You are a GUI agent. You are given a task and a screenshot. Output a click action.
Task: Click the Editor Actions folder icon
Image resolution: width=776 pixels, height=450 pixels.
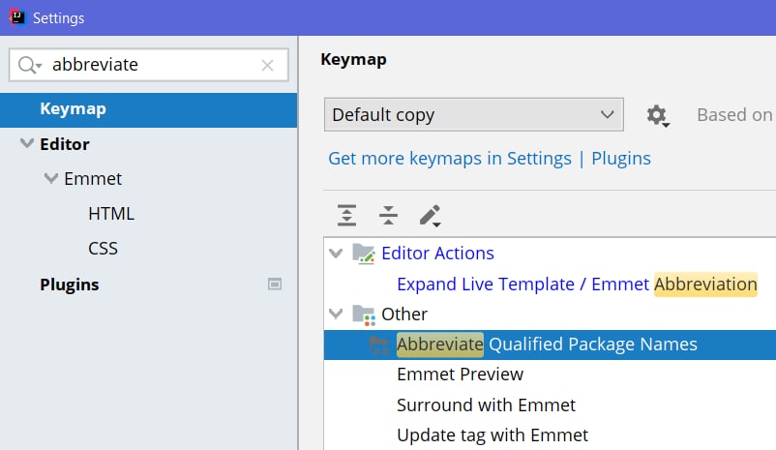pyautogui.click(x=364, y=254)
